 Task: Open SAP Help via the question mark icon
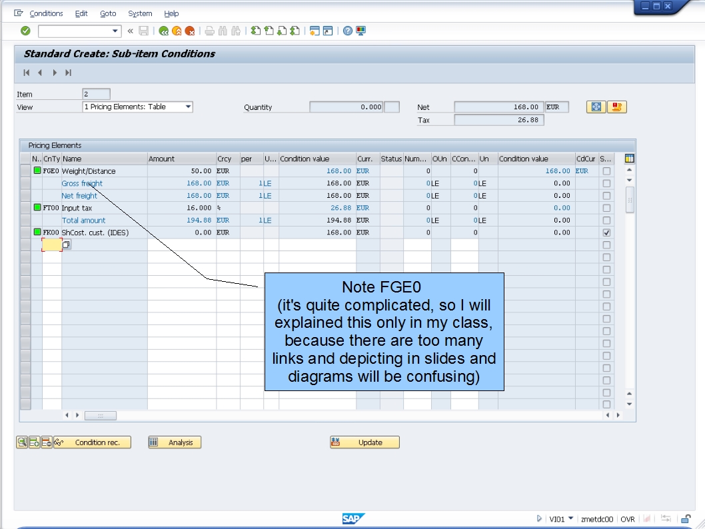(x=347, y=29)
